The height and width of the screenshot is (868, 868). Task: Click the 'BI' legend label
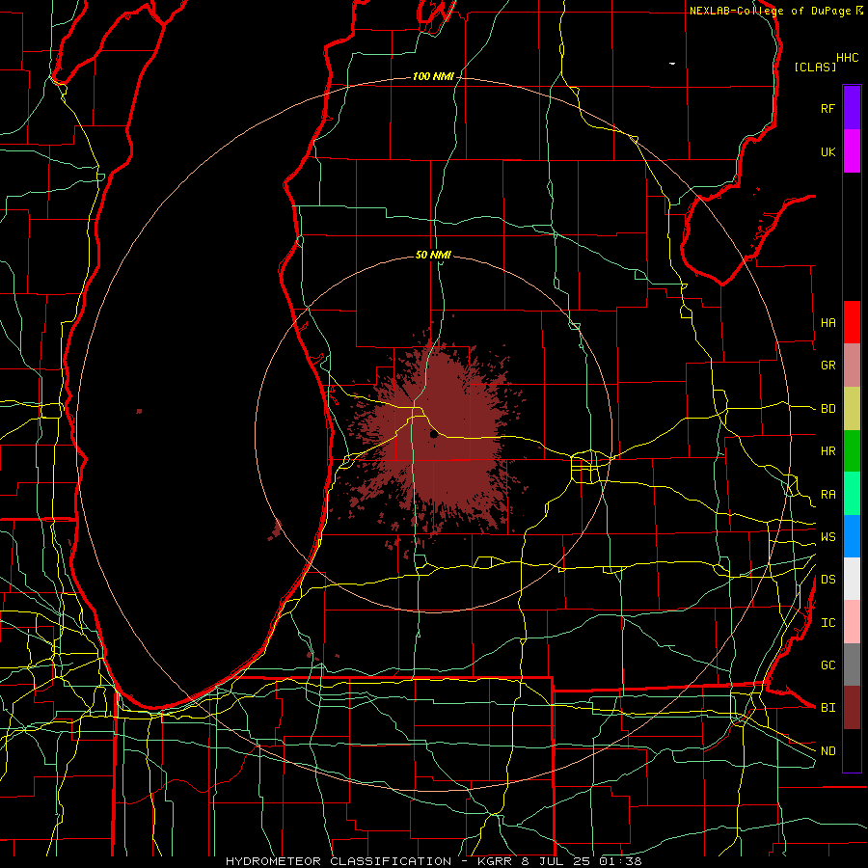pos(827,708)
